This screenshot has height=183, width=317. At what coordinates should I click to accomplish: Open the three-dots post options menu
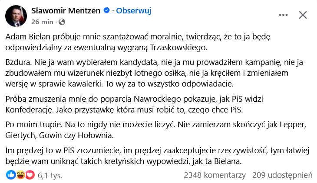[x=283, y=15]
